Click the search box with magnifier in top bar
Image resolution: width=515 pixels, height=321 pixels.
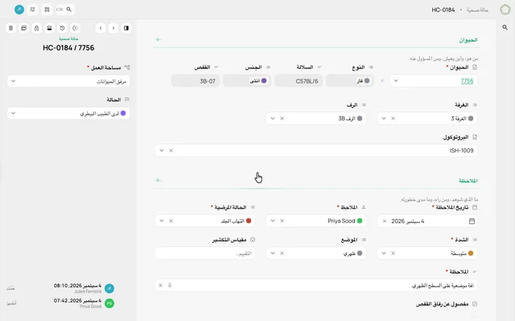point(64,10)
